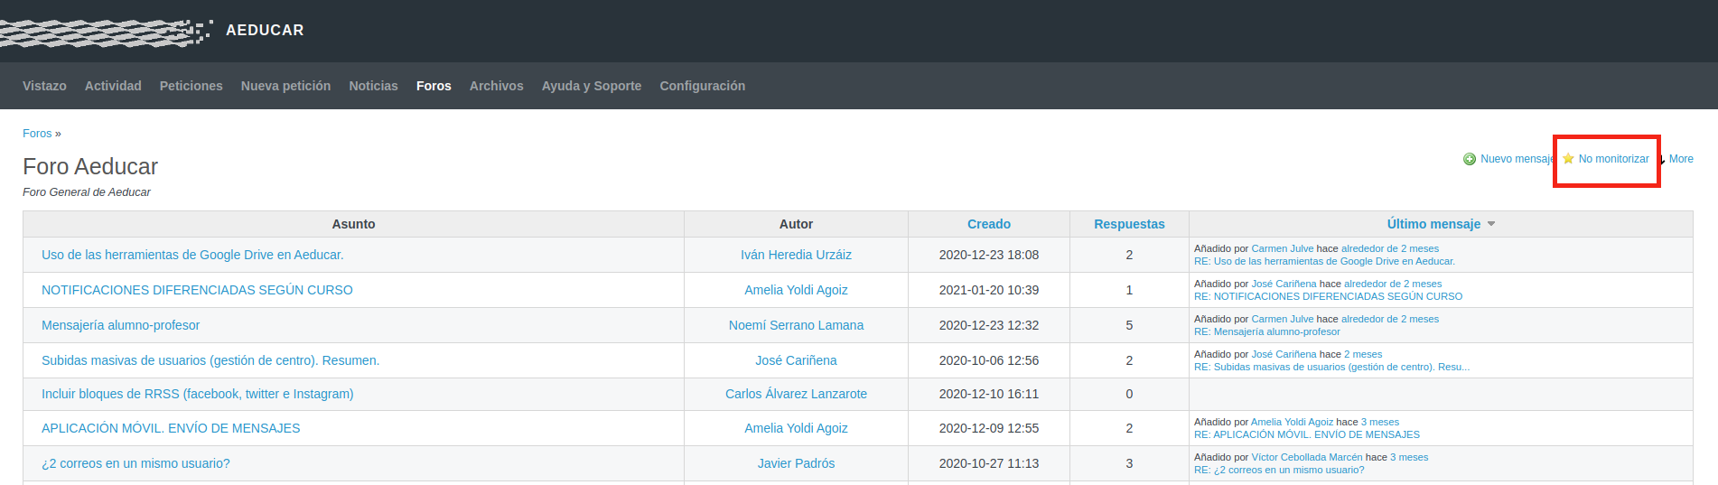Click the Foros breadcrumb link
Screen dimensions: 1718x485
(37, 134)
